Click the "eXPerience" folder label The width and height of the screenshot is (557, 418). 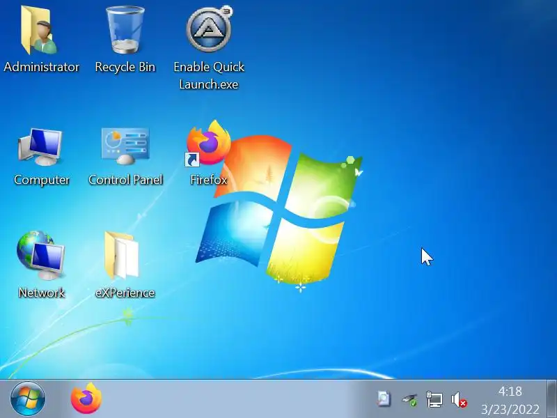coord(125,293)
